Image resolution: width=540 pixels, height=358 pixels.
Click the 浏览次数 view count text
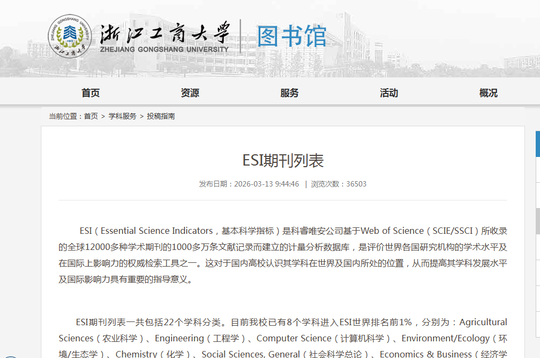click(338, 184)
